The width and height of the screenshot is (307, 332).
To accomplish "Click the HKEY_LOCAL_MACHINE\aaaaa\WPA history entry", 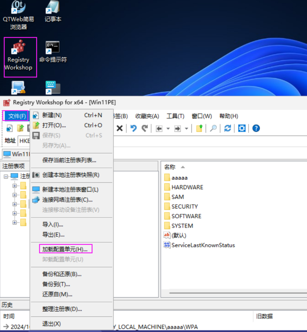I will click(x=156, y=327).
